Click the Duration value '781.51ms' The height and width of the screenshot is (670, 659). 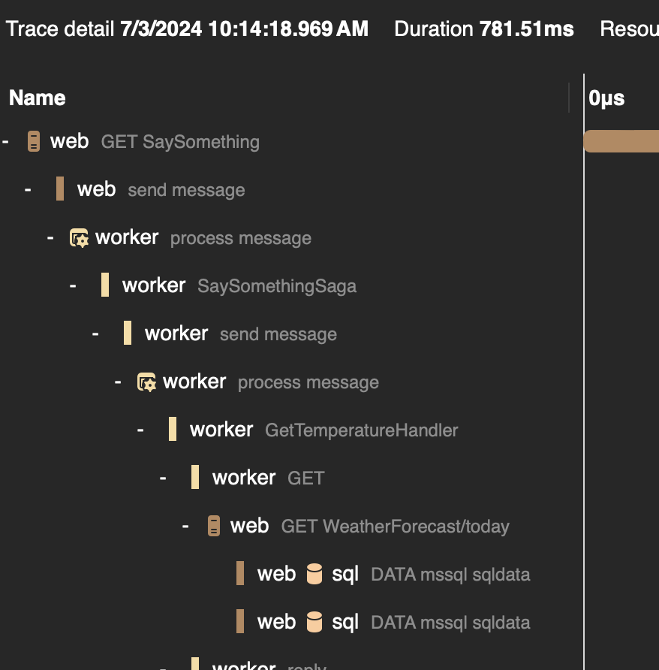(527, 29)
